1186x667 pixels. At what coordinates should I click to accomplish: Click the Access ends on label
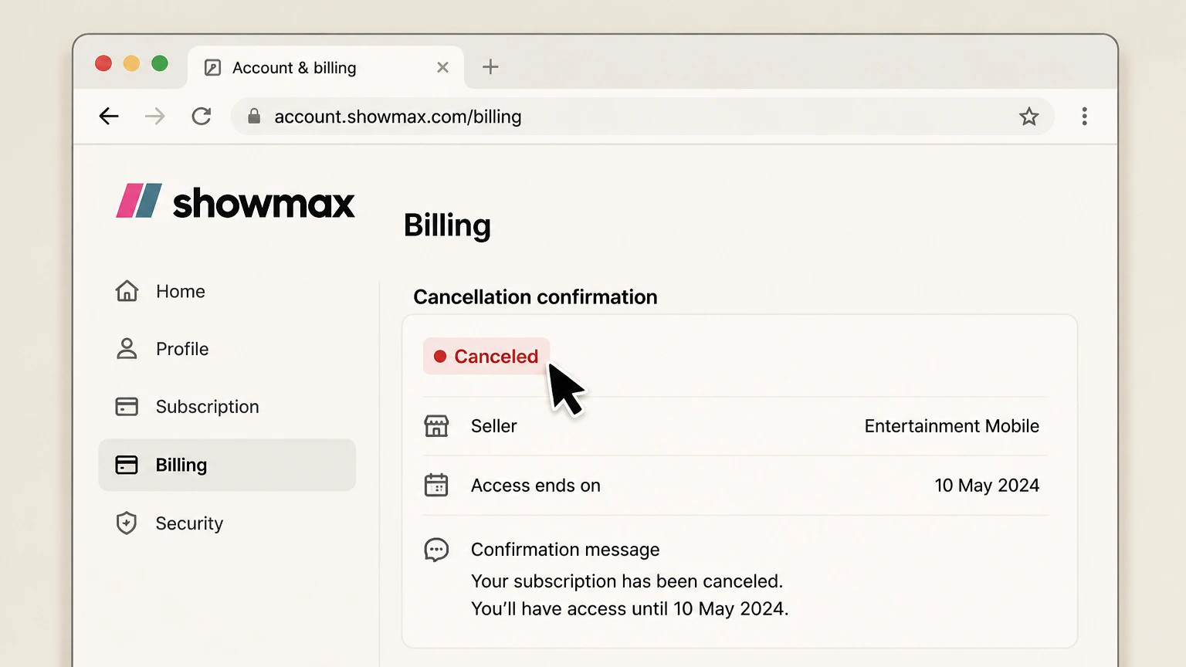(536, 486)
